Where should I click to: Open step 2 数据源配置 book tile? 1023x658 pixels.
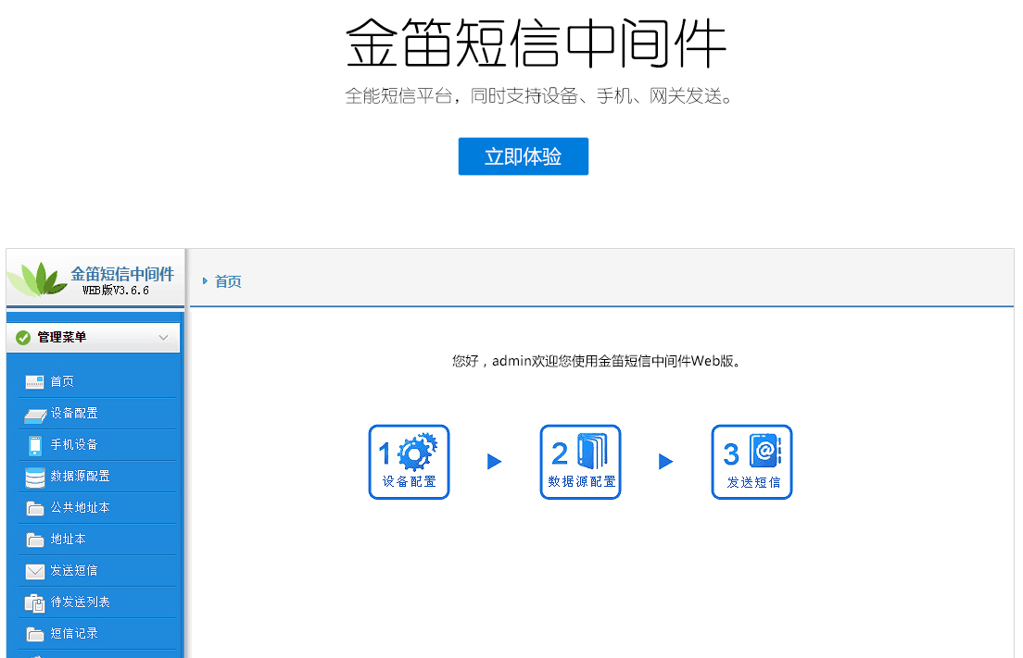(x=581, y=462)
